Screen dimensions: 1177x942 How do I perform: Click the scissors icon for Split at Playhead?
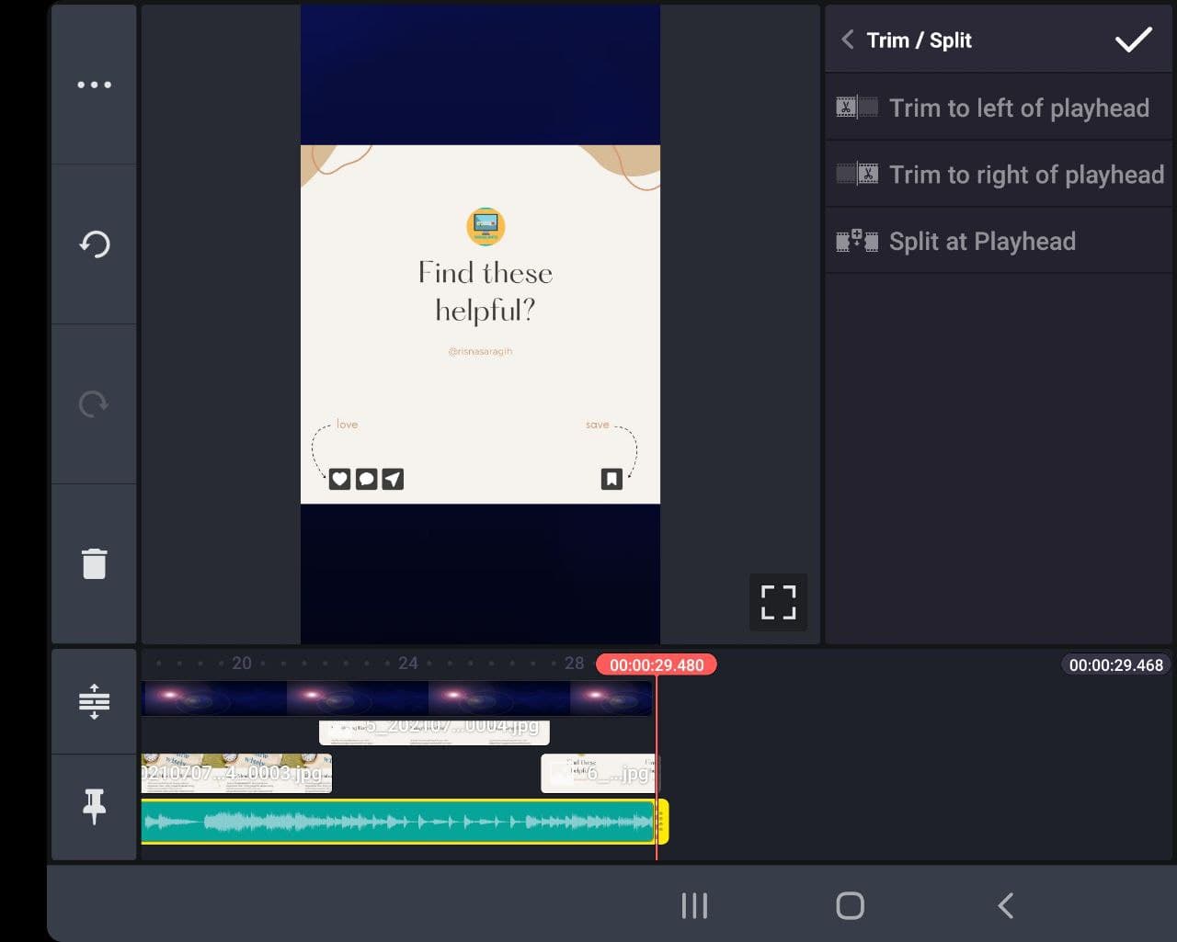tap(857, 241)
